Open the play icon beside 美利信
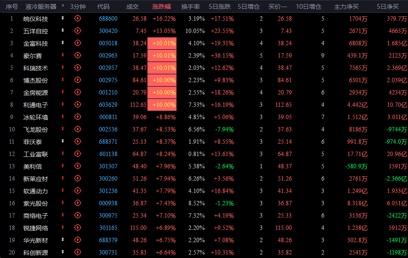 (x=77, y=166)
